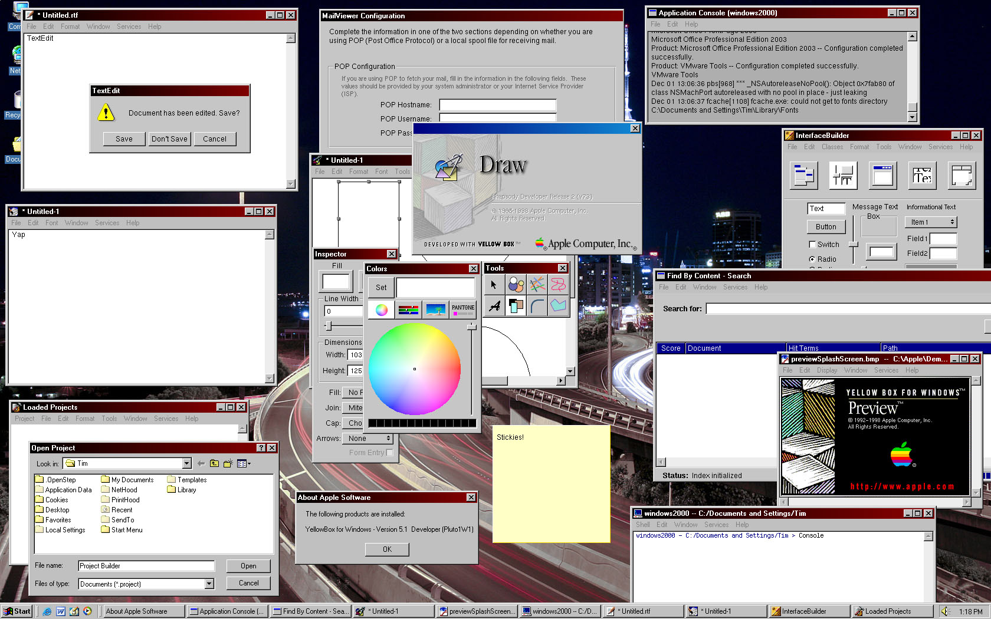991x619 pixels.
Task: Toggle the Form Entry checkbox in Inspector
Action: (x=389, y=453)
